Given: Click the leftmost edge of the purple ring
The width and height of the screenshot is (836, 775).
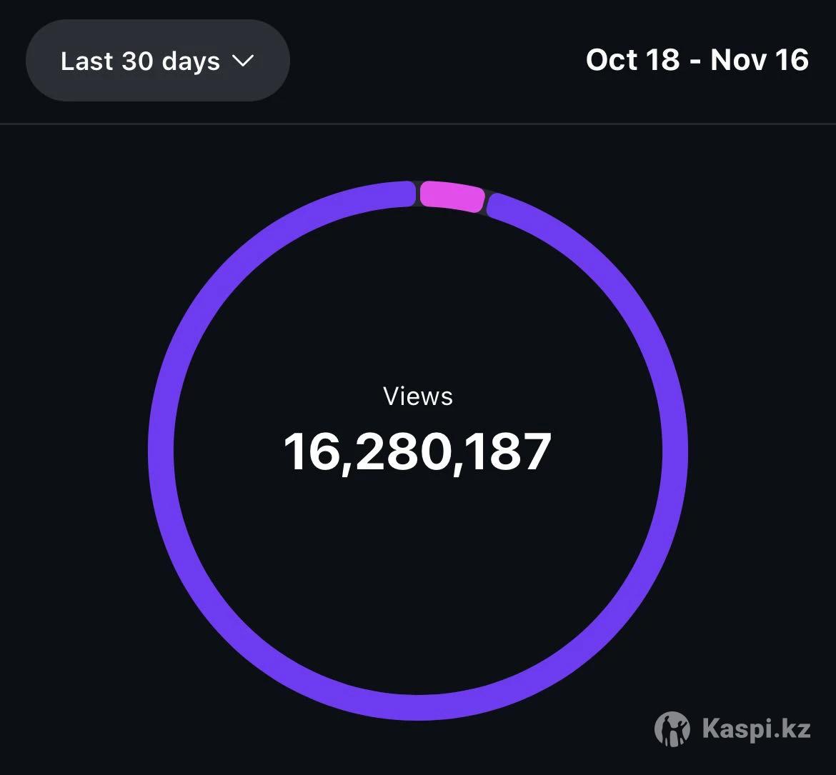Looking at the screenshot, I should click(161, 451).
